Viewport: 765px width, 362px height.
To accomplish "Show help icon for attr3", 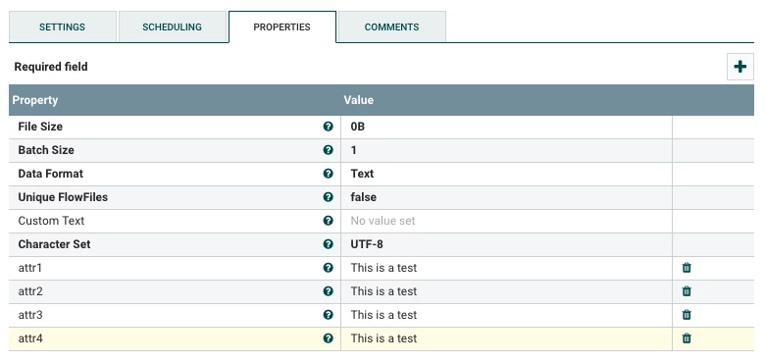I will tap(328, 315).
